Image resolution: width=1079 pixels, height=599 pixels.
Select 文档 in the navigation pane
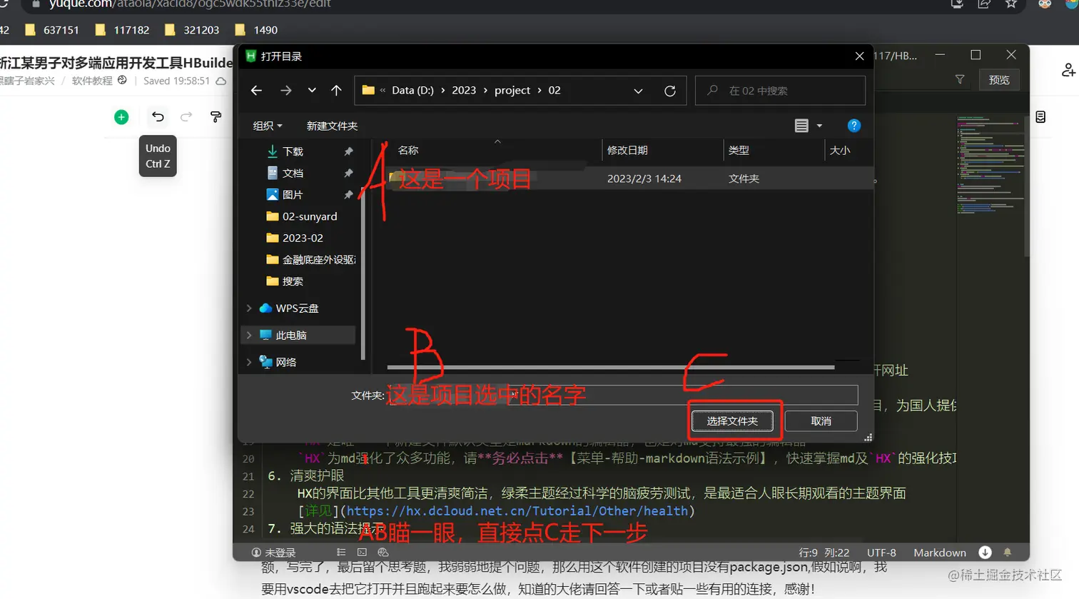pos(293,173)
